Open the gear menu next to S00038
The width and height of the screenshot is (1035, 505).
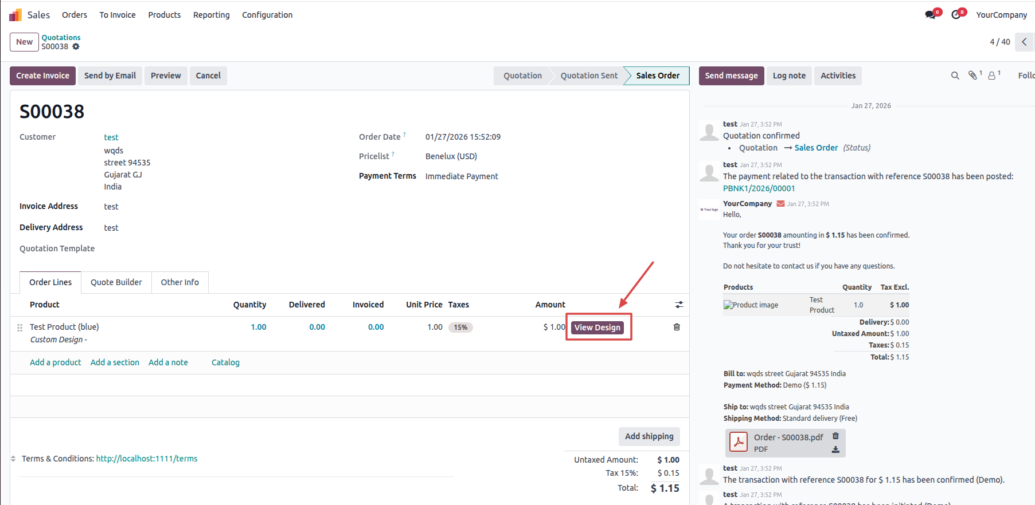(x=76, y=46)
